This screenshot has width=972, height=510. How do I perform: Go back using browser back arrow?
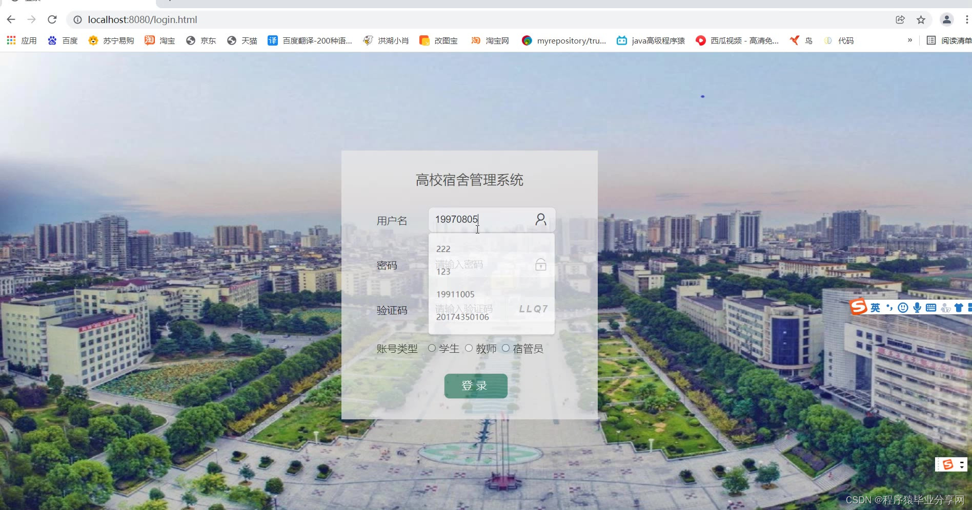click(11, 19)
